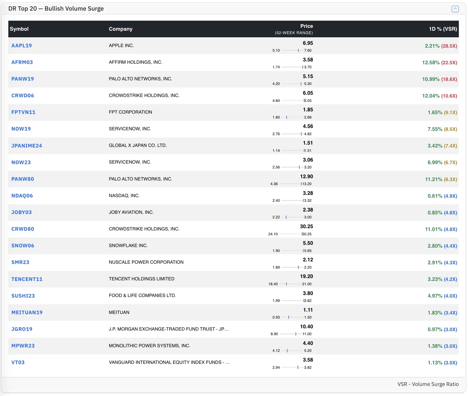The image size is (468, 396).
Task: Click the MPWR23 52-week range bar
Action: coord(292,351)
